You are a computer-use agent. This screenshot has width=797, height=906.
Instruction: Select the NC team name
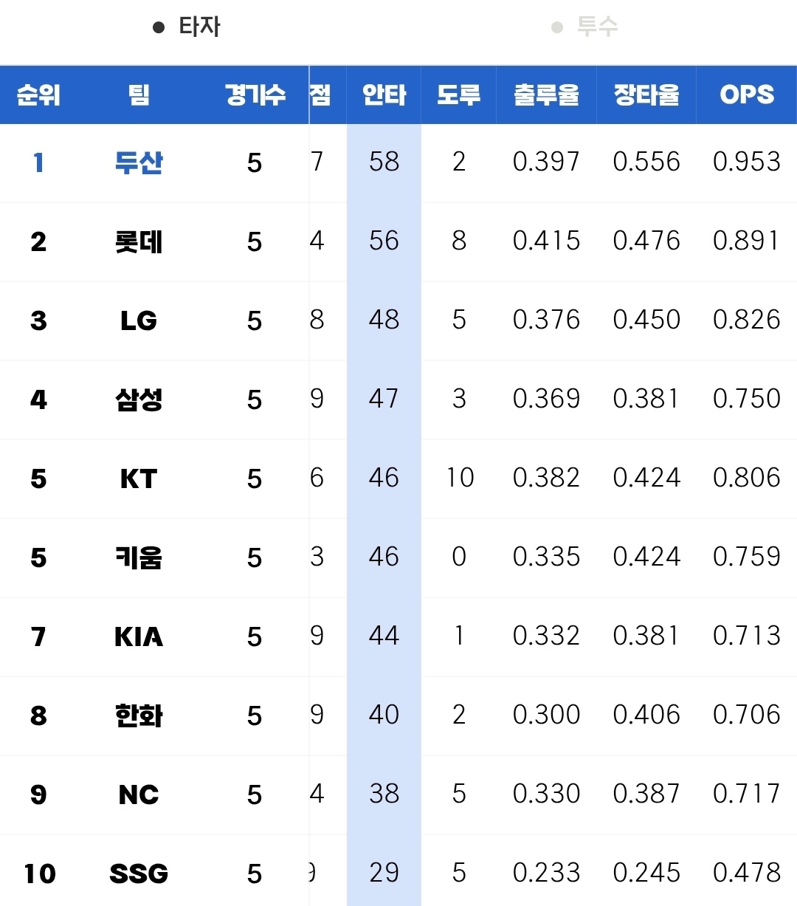pos(139,795)
